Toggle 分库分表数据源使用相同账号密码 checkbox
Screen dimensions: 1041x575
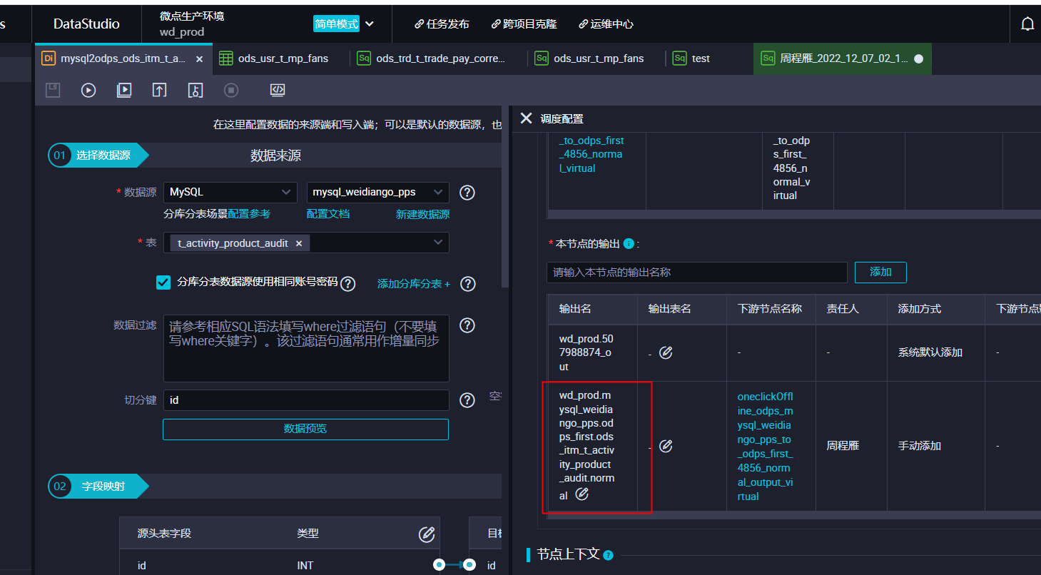(x=163, y=283)
